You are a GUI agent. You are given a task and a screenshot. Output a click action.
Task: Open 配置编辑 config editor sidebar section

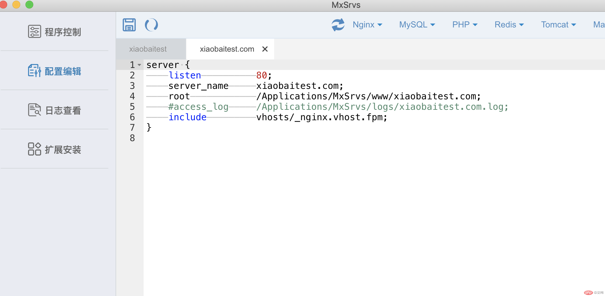(x=54, y=71)
